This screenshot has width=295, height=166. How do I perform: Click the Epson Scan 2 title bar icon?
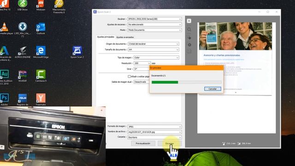[x=95, y=12]
